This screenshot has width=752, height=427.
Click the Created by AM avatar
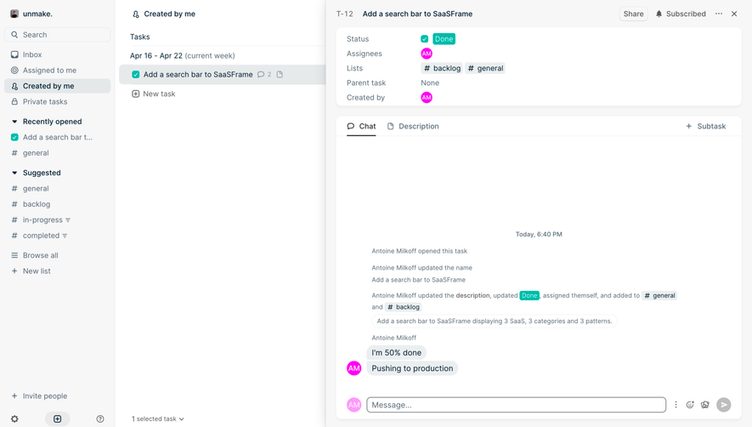[427, 98]
